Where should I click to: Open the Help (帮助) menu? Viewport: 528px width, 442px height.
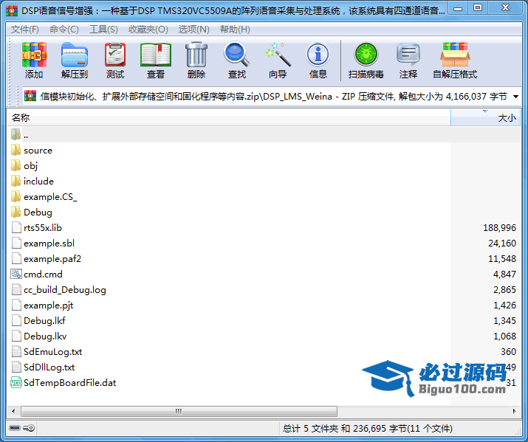[x=235, y=30]
